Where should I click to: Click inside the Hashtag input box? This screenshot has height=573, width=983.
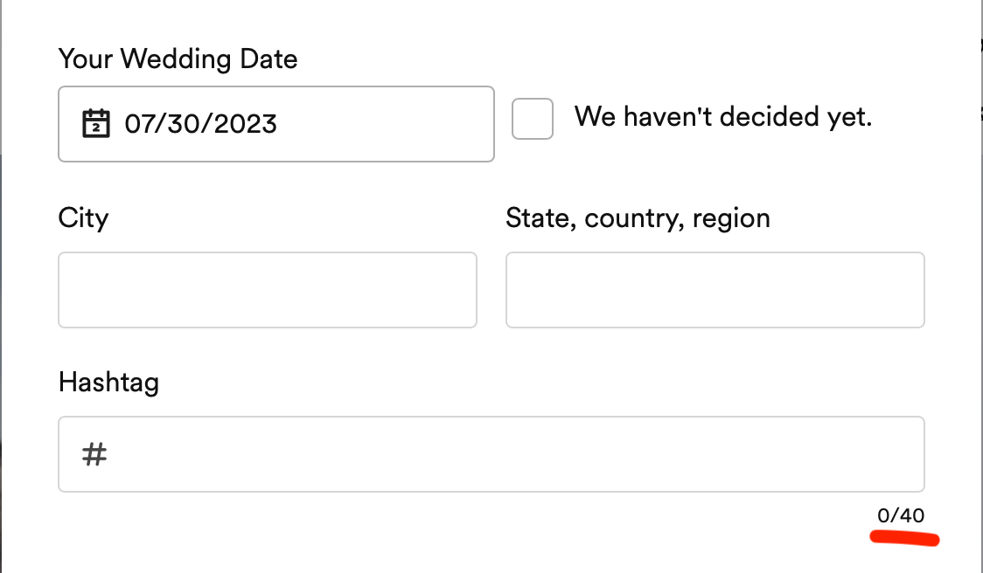point(490,454)
